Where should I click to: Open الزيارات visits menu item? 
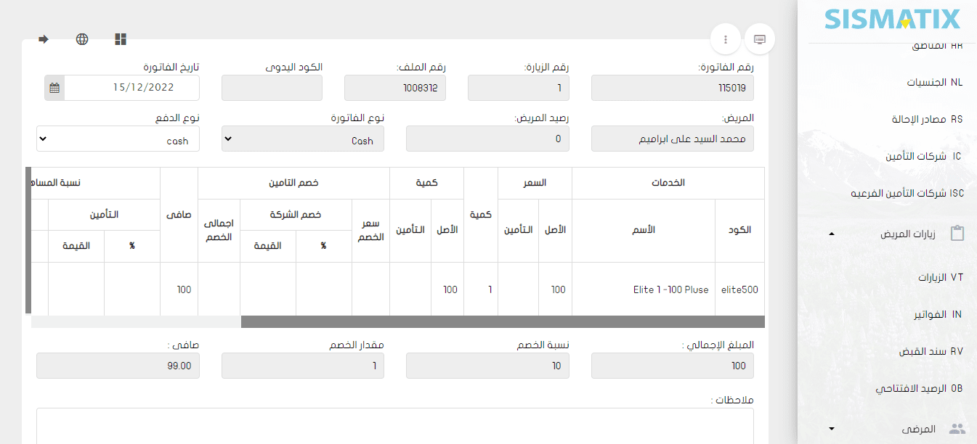939,277
